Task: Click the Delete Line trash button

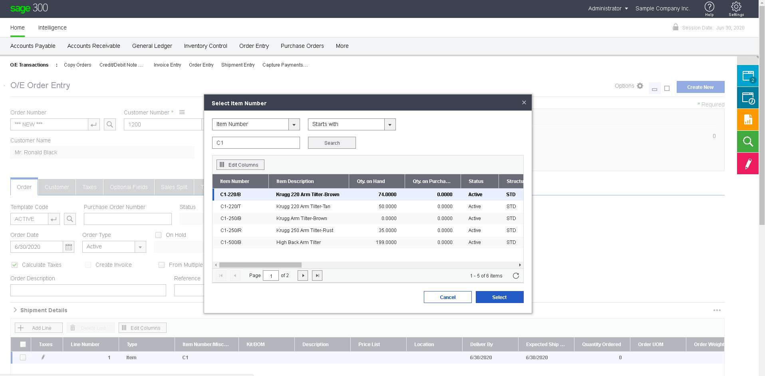Action: point(91,328)
